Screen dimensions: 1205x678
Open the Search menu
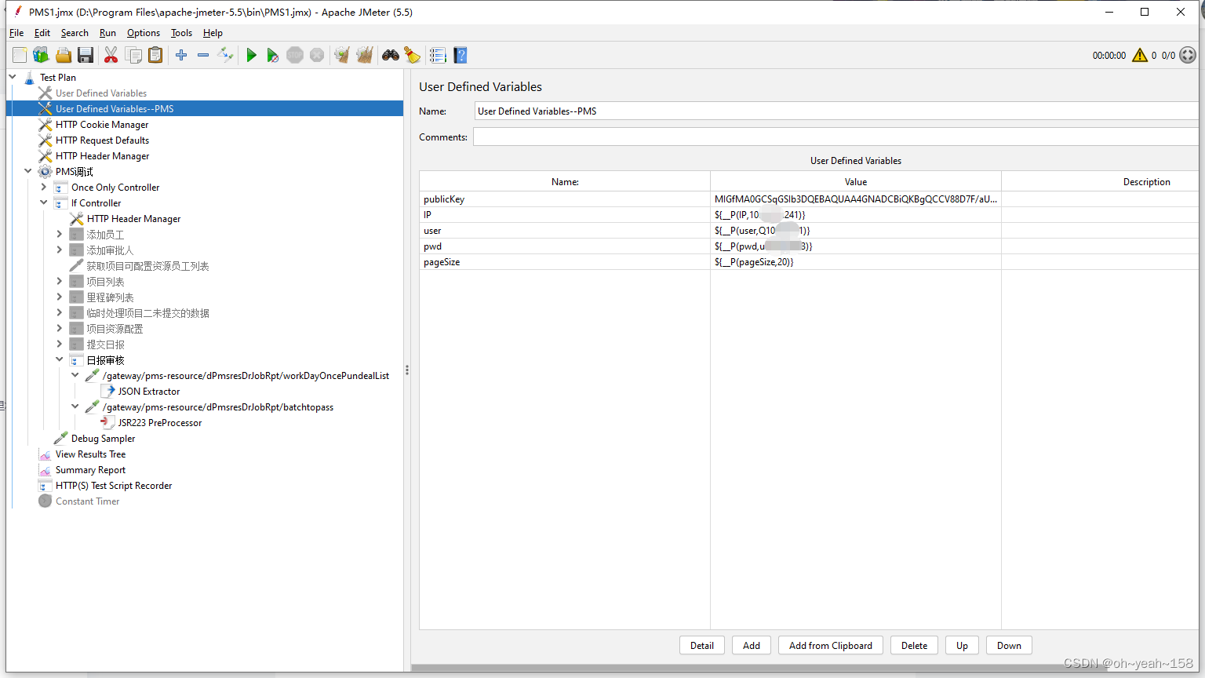coord(75,33)
